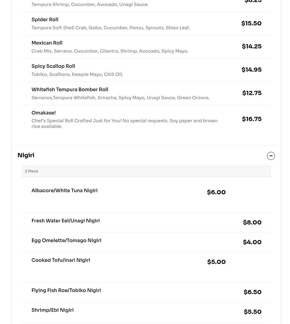Open the Mexican Roll menu item
Image resolution: width=290 pixels, height=324 pixels.
pyautogui.click(x=47, y=43)
